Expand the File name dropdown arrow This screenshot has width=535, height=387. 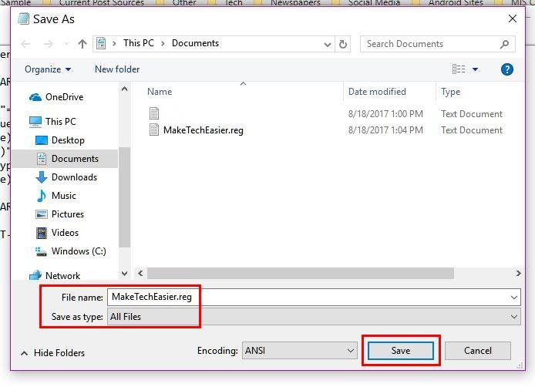(514, 298)
